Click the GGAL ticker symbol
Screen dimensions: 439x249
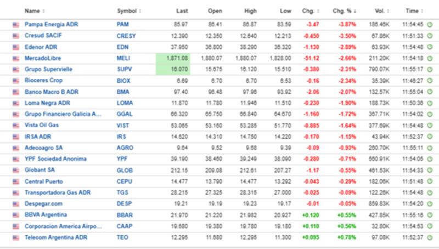[124, 114]
